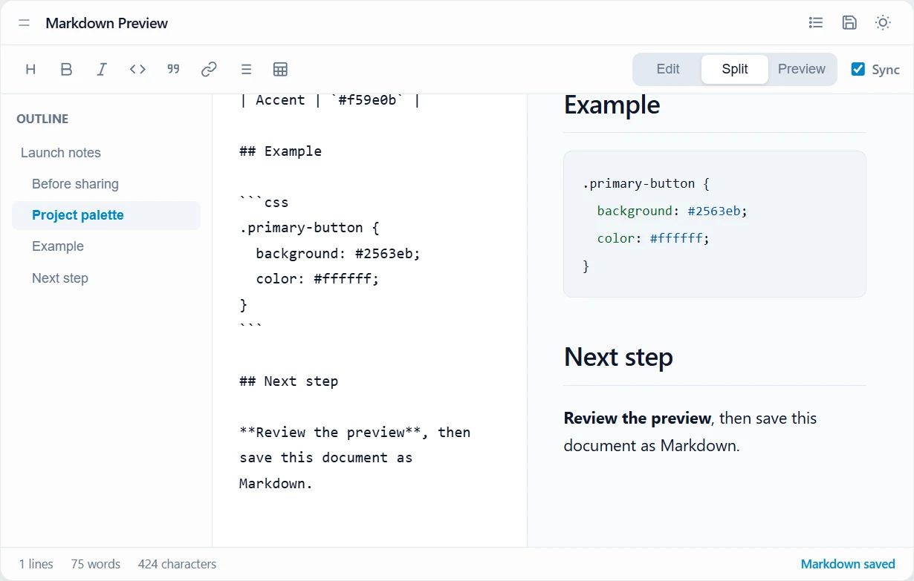The height and width of the screenshot is (581, 914).
Task: Click the '424 characters' status entry
Action: pos(177,564)
